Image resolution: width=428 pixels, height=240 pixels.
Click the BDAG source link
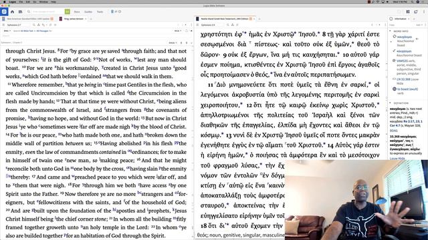pos(394,131)
